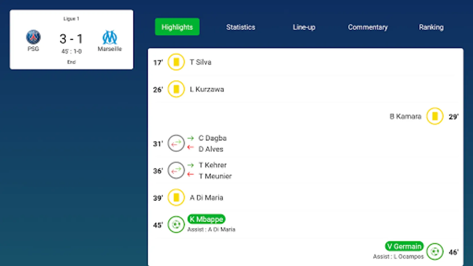Click the 'End' match status text
The height and width of the screenshot is (266, 473).
tap(72, 62)
